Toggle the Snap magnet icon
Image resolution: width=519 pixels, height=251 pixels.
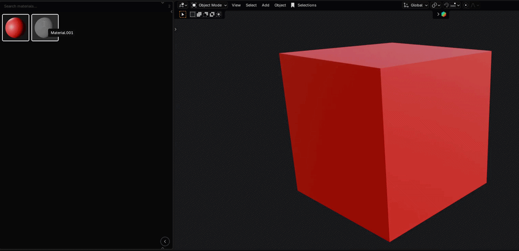446,5
